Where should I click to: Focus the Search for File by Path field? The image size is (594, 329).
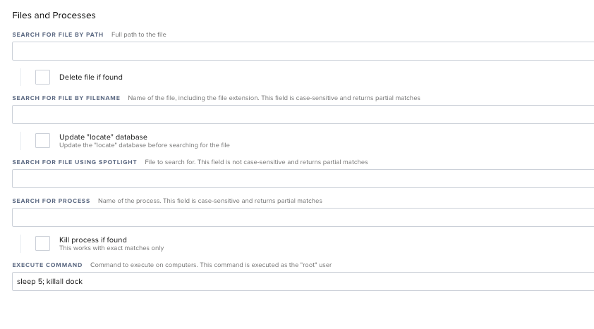click(x=303, y=51)
